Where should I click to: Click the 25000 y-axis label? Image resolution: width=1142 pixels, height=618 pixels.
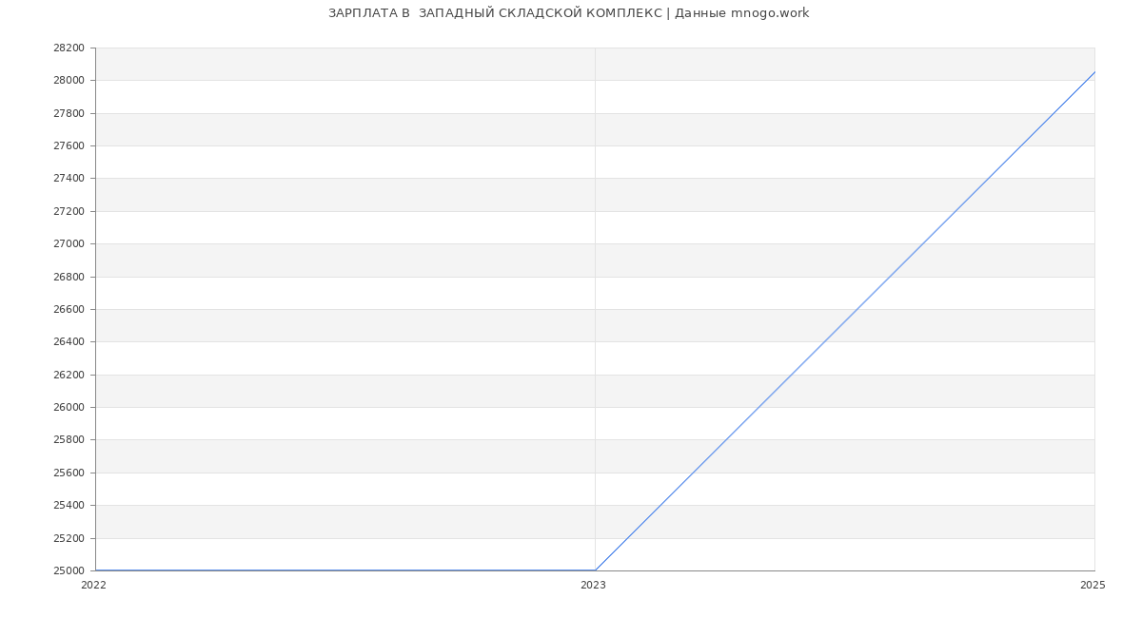69,570
